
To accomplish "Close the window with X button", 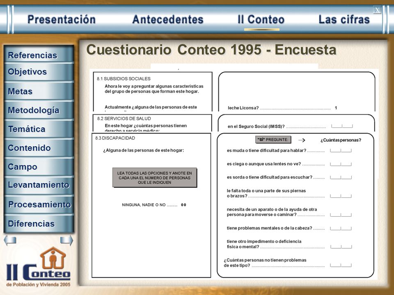I will 377,10.
